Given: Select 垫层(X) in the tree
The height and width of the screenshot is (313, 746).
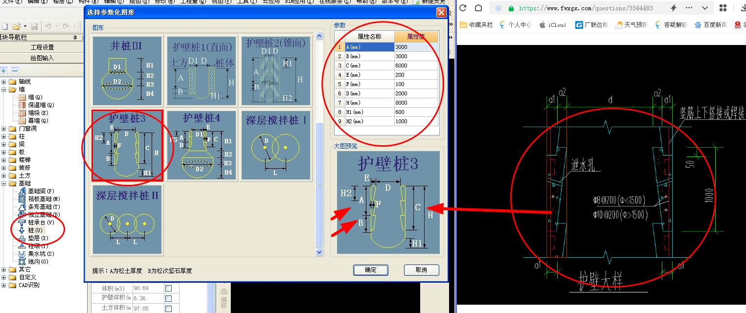Looking at the screenshot, I should [38, 238].
